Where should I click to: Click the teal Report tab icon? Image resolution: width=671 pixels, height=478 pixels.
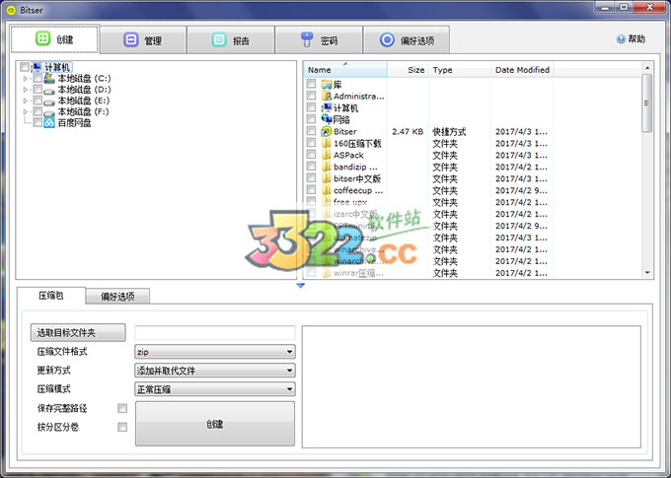[x=219, y=39]
